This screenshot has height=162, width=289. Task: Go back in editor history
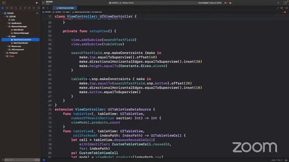coord(48,8)
